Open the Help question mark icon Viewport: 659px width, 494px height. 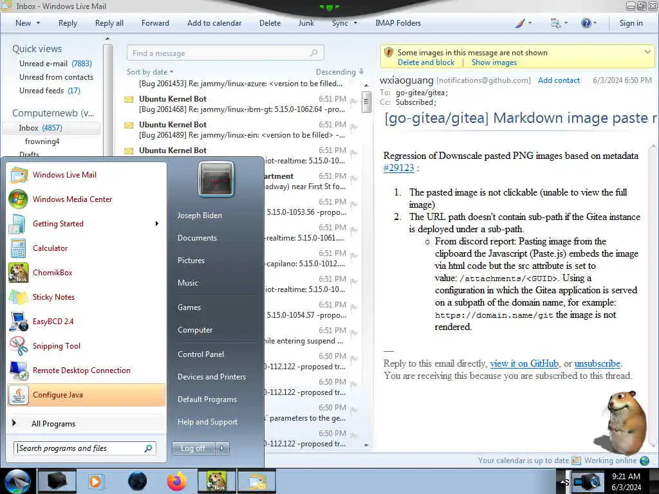point(586,23)
